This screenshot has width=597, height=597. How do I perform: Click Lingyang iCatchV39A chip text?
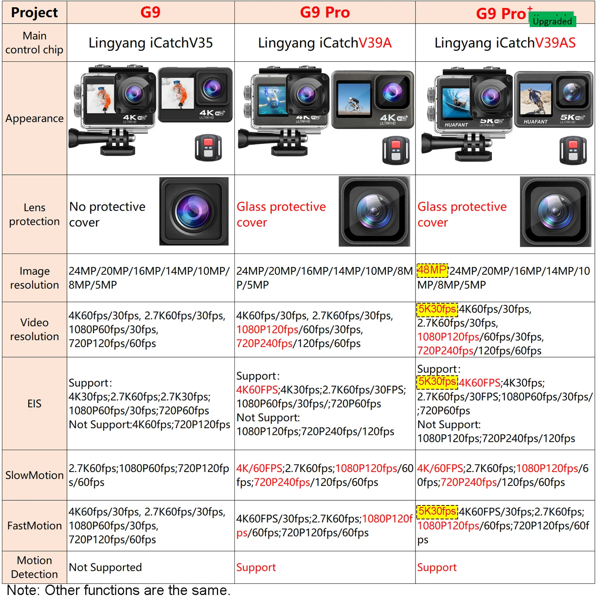coord(325,43)
